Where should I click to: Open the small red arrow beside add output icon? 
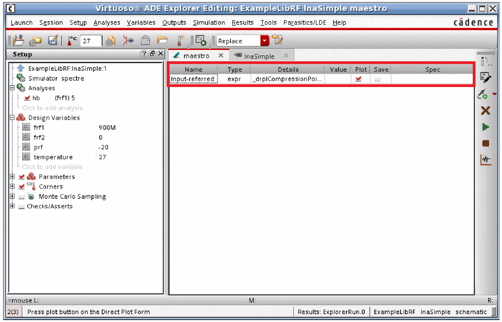click(x=495, y=94)
